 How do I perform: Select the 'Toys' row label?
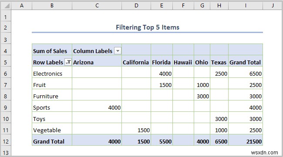[52, 117]
